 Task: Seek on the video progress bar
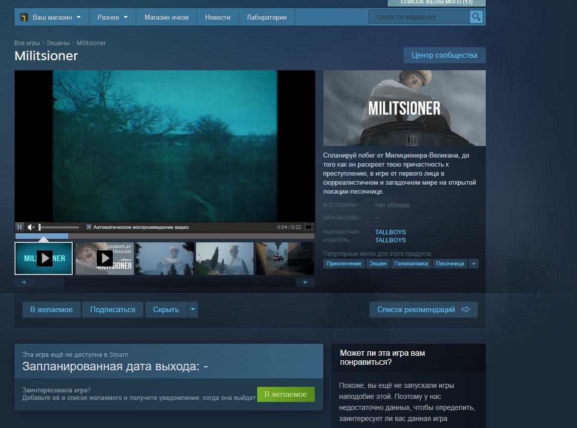click(165, 236)
